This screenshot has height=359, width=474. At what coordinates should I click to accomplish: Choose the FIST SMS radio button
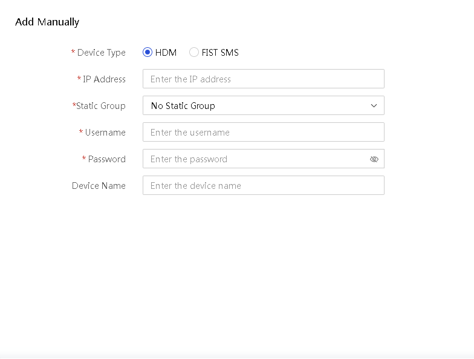(x=193, y=52)
